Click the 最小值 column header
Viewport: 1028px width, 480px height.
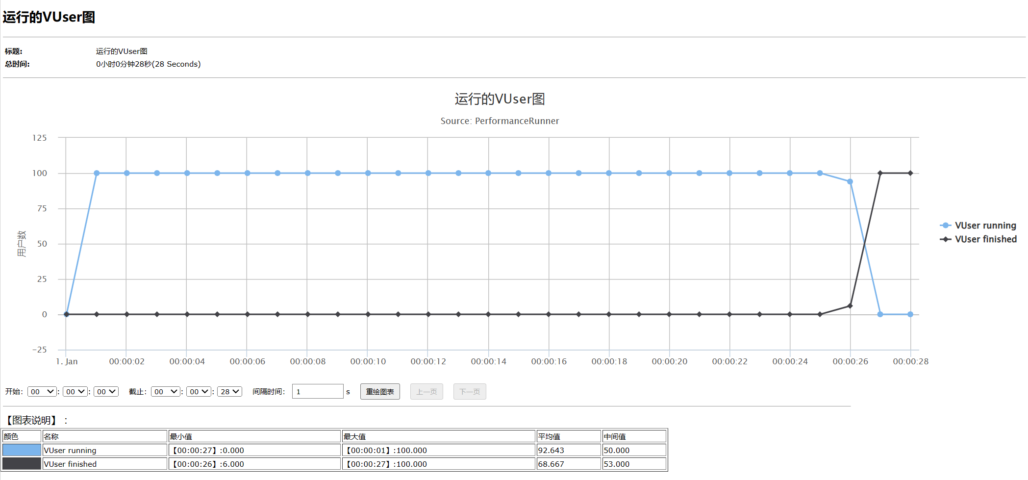[255, 436]
